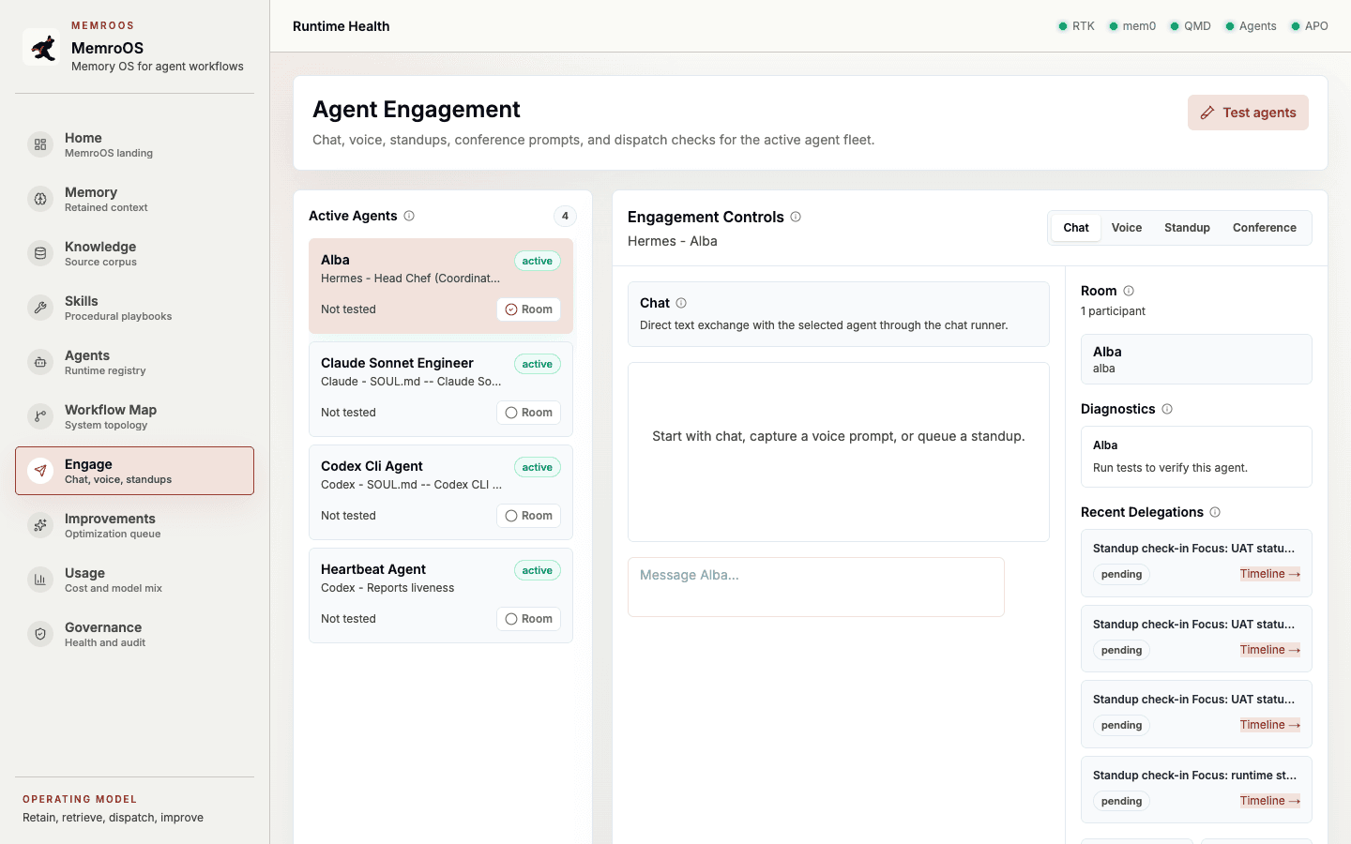Click the Agents health status dot
Viewport: 1351px width, 844px height.
click(1230, 26)
